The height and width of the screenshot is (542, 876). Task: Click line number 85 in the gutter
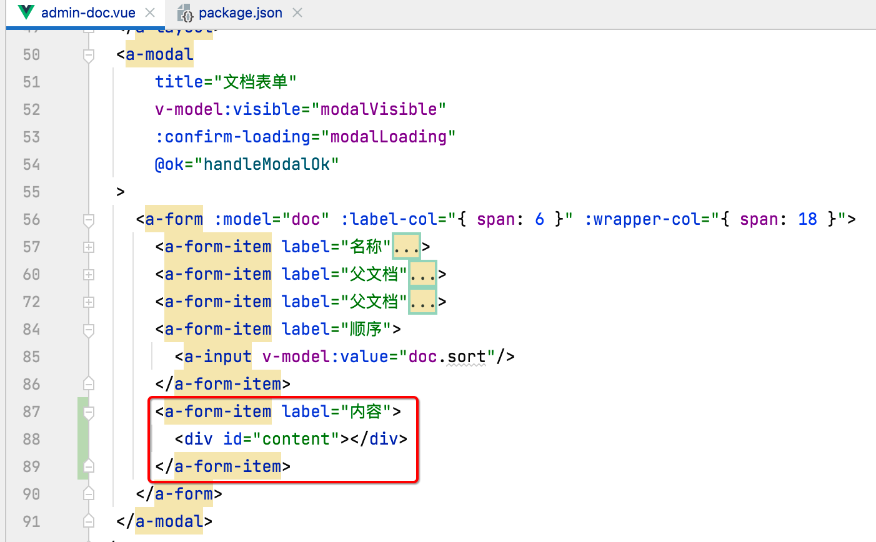pyautogui.click(x=31, y=357)
